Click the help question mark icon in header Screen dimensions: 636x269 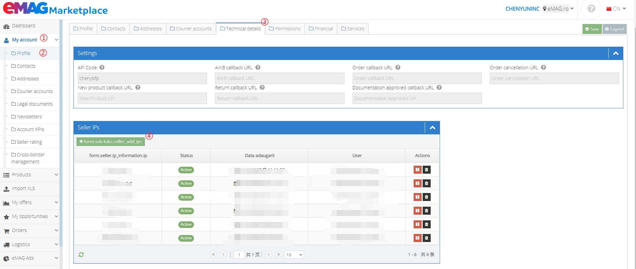click(591, 9)
